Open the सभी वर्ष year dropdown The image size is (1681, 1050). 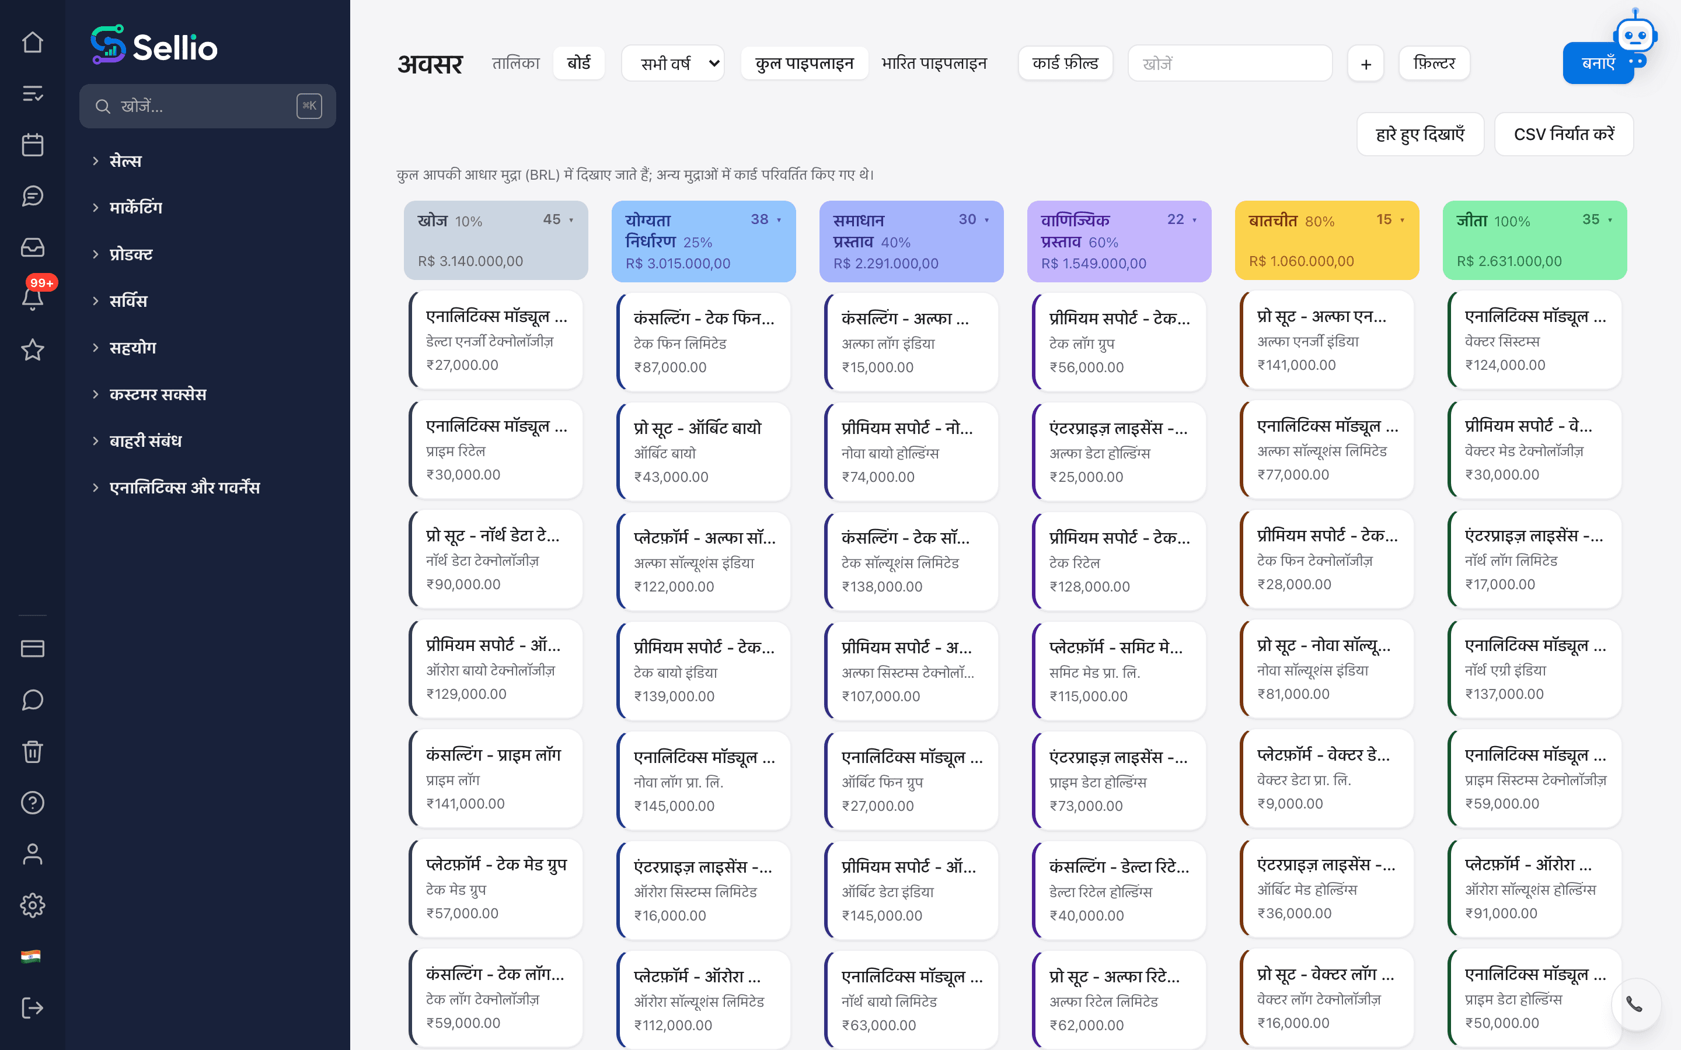(x=672, y=64)
